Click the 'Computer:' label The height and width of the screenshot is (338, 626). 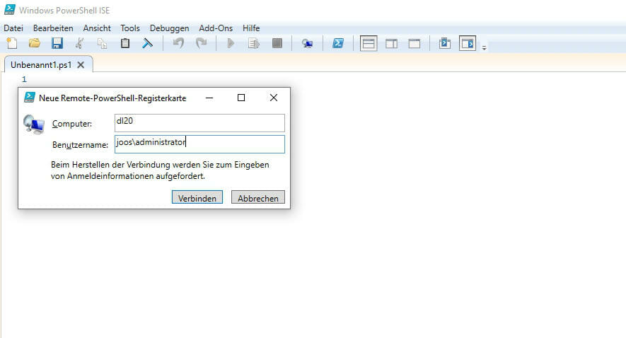click(x=72, y=124)
